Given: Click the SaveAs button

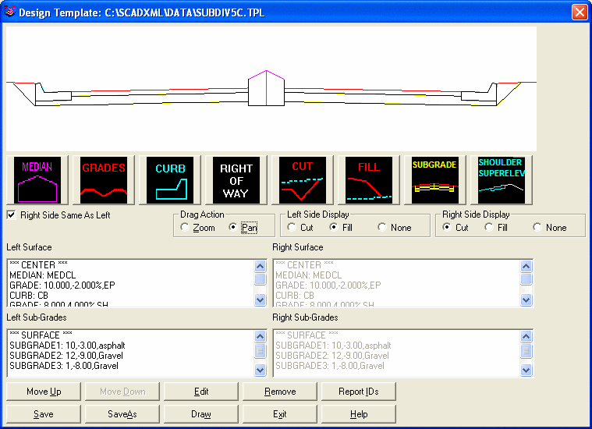Looking at the screenshot, I should point(122,414).
